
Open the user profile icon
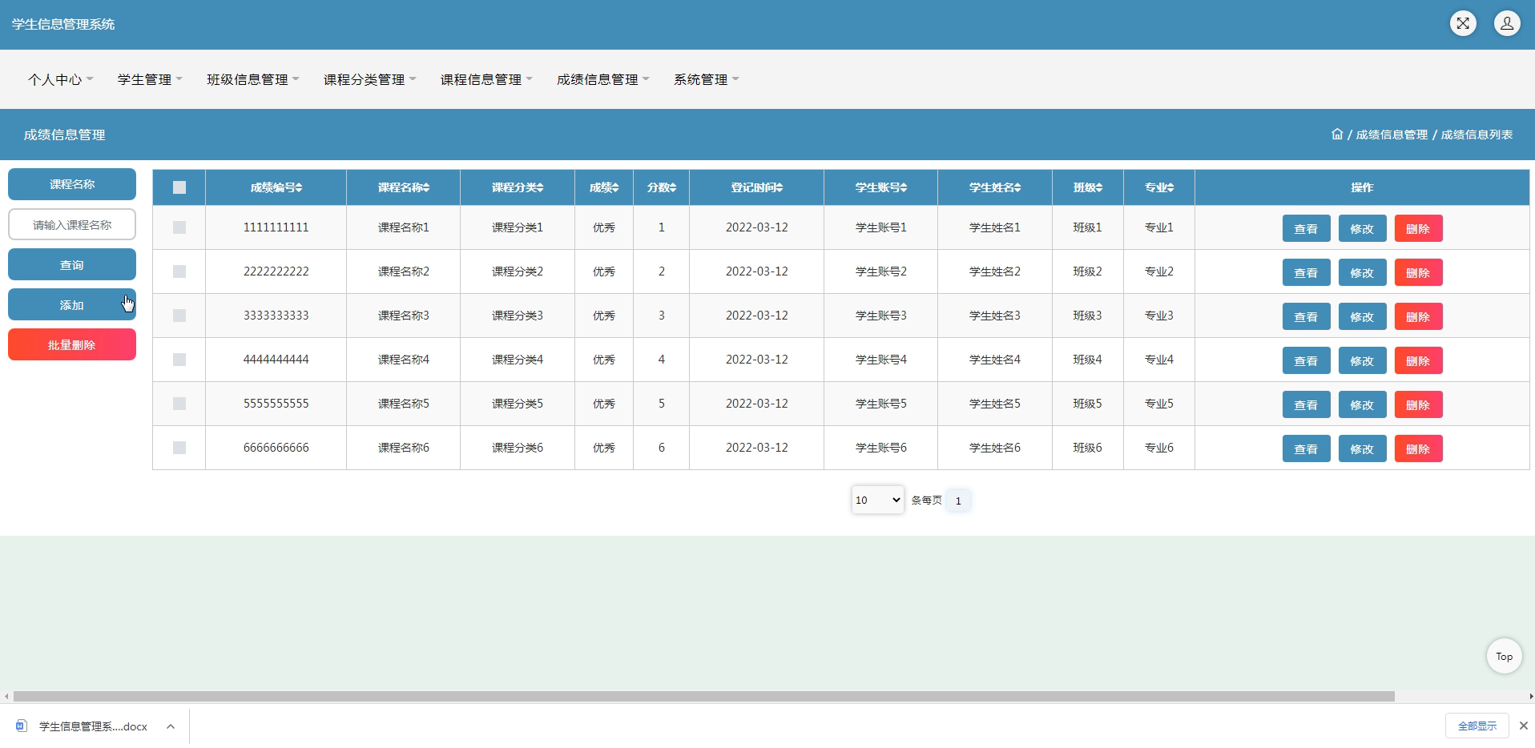1507,23
